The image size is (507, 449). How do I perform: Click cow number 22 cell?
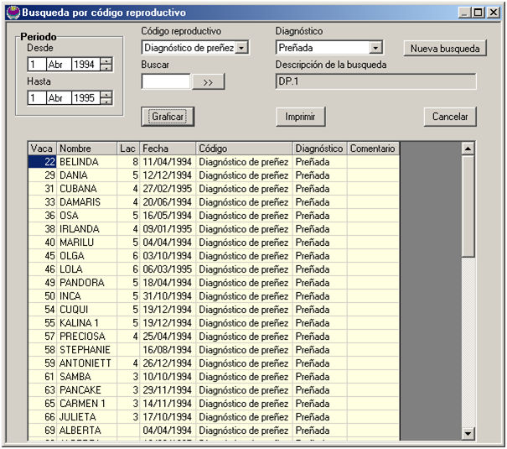(43, 162)
